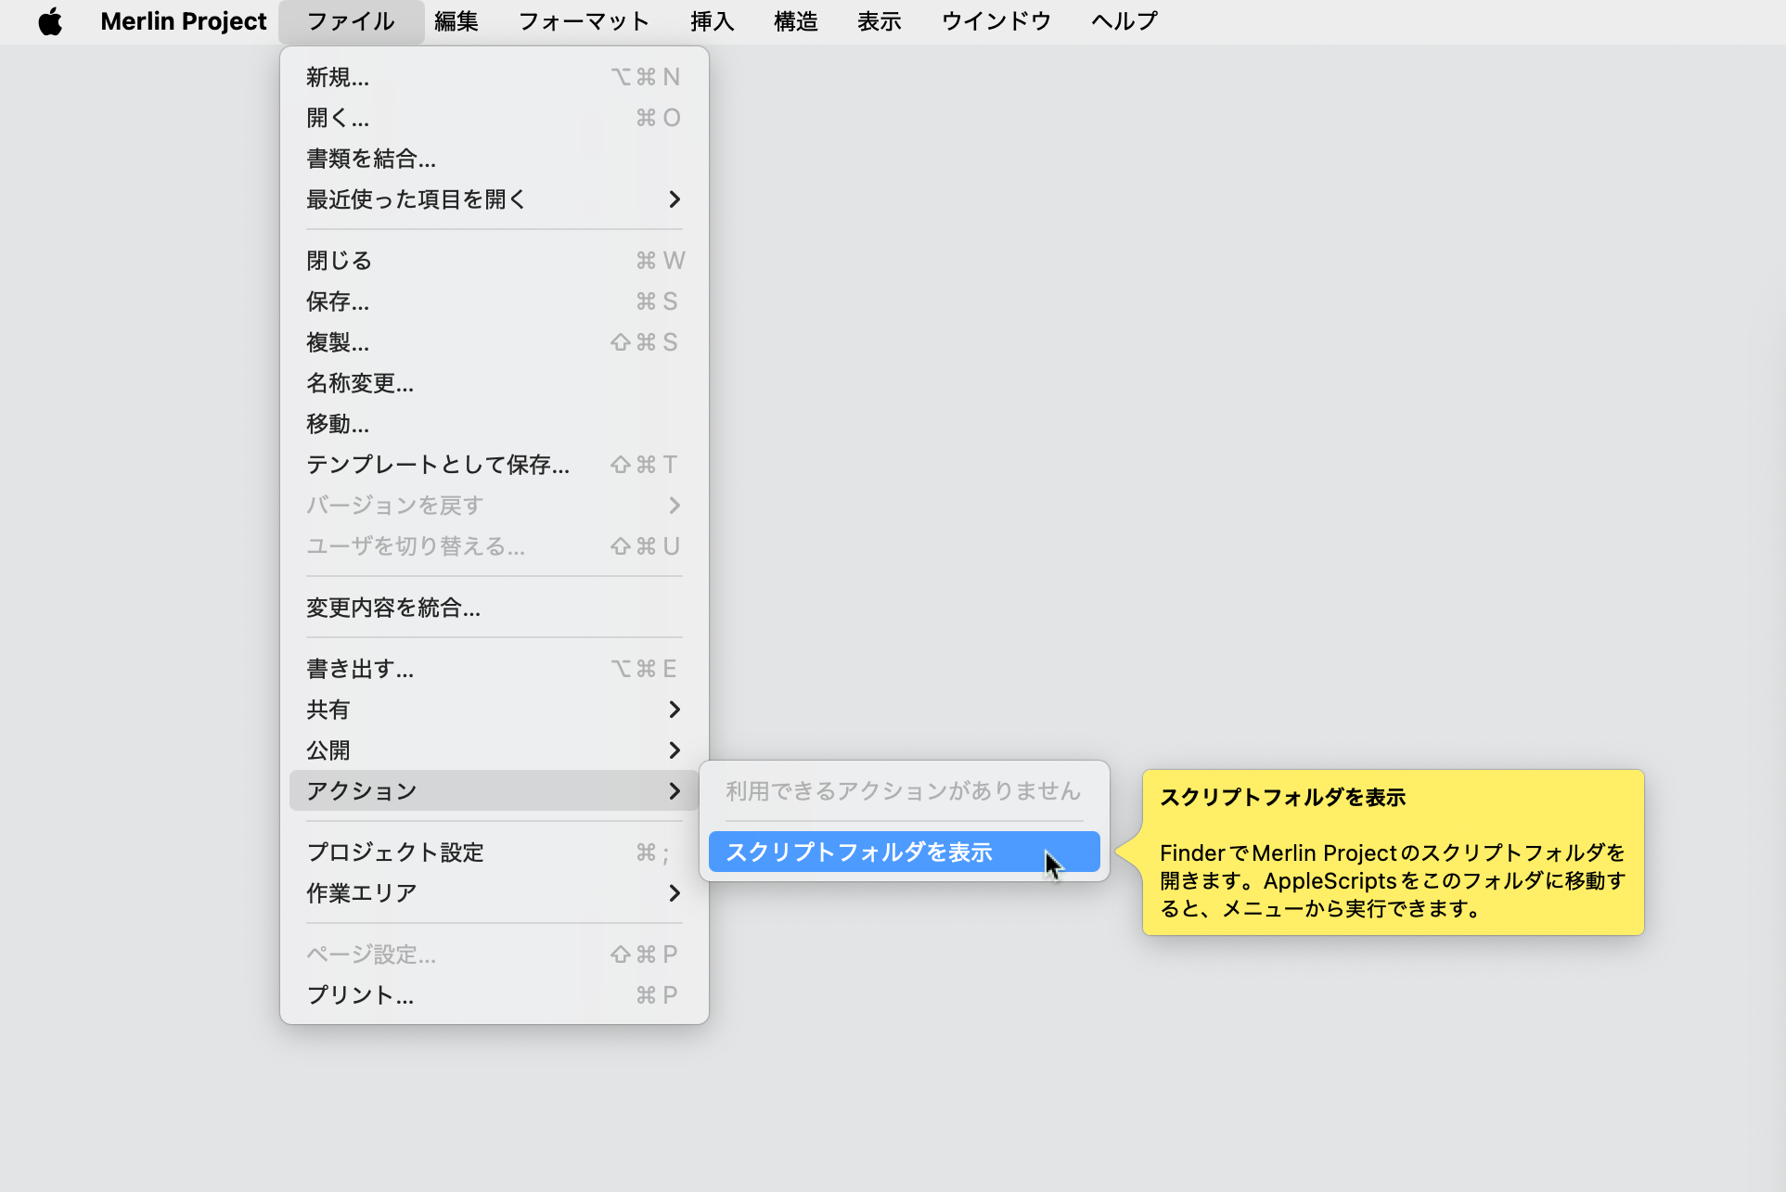Choose 保存... to save the project

pos(495,301)
